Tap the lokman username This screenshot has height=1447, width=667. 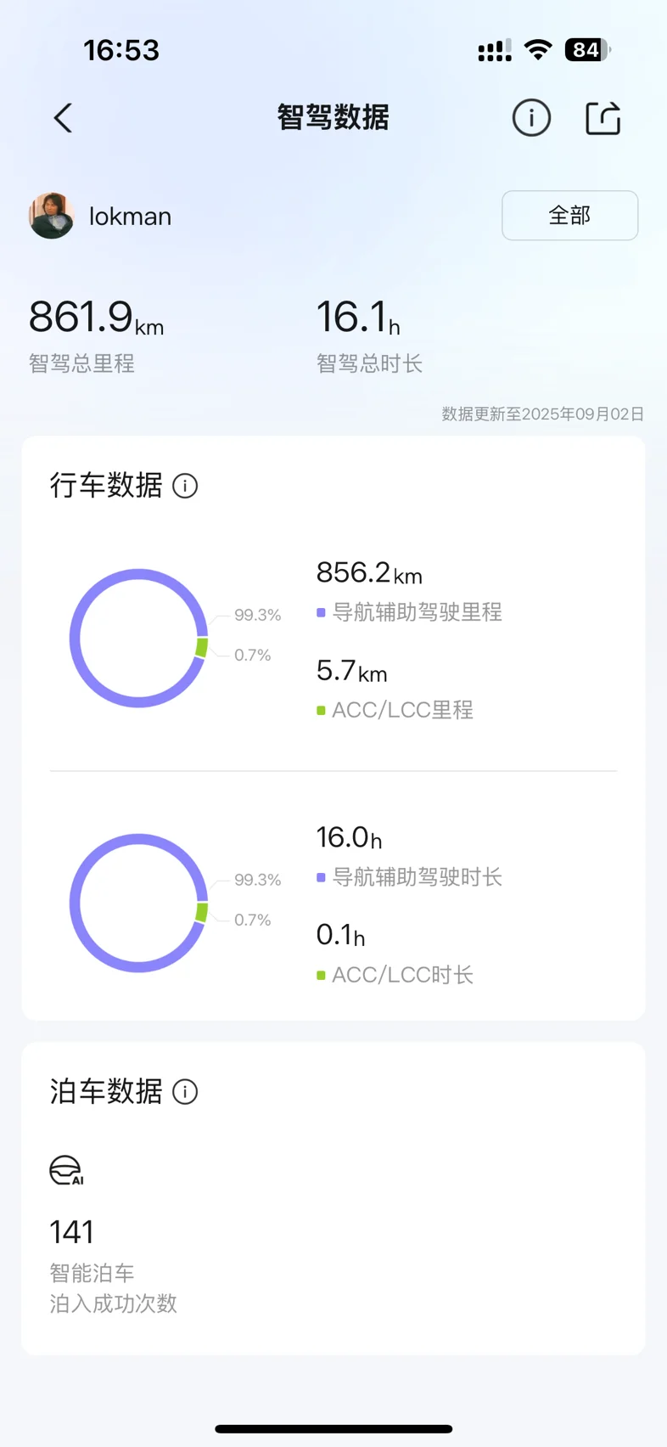click(130, 217)
